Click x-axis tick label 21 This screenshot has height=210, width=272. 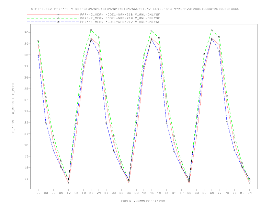click(x=91, y=193)
